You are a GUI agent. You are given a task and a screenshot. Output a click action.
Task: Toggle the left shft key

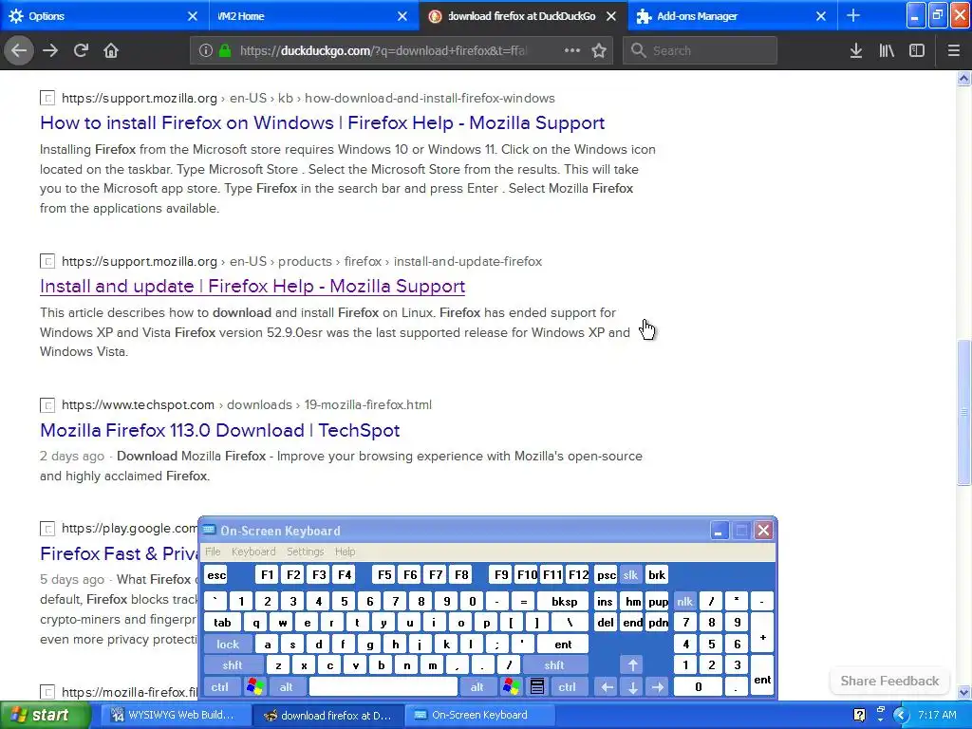[x=233, y=665]
